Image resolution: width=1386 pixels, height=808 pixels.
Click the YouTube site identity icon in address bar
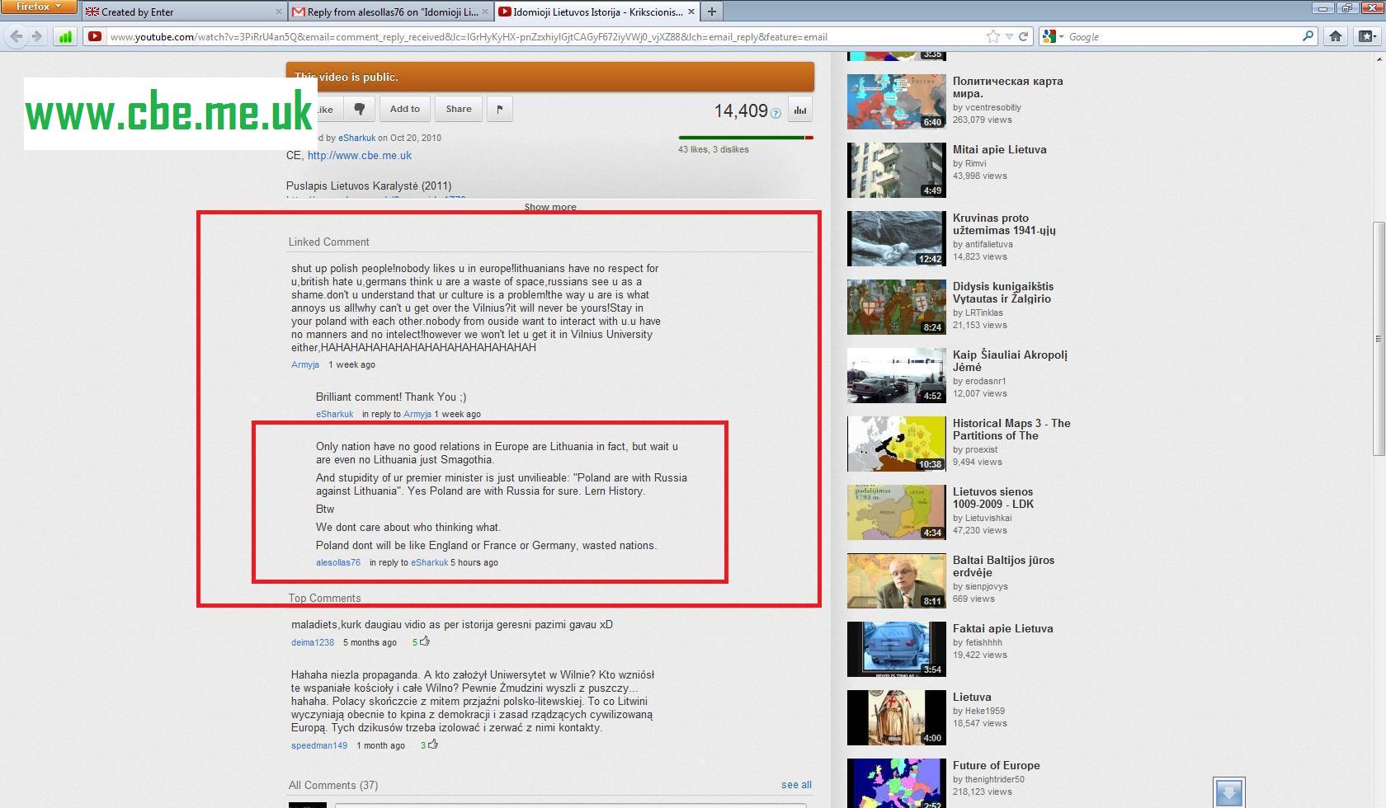tap(96, 36)
